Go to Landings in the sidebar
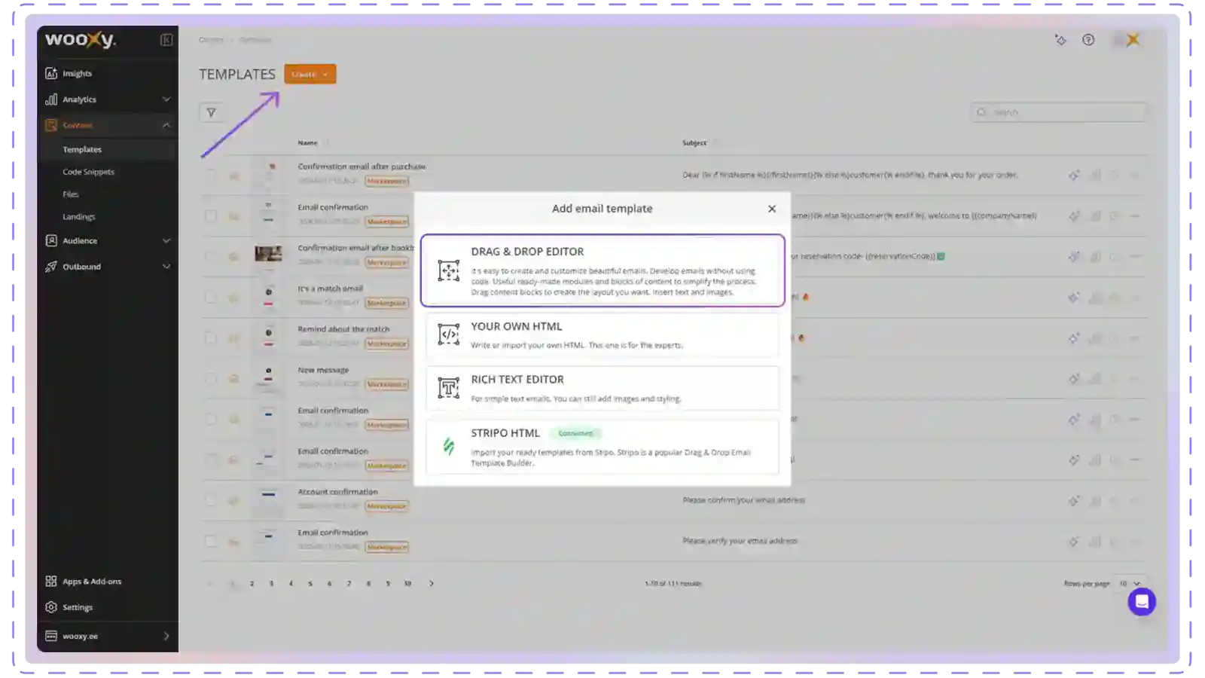The image size is (1205, 678). tap(79, 217)
